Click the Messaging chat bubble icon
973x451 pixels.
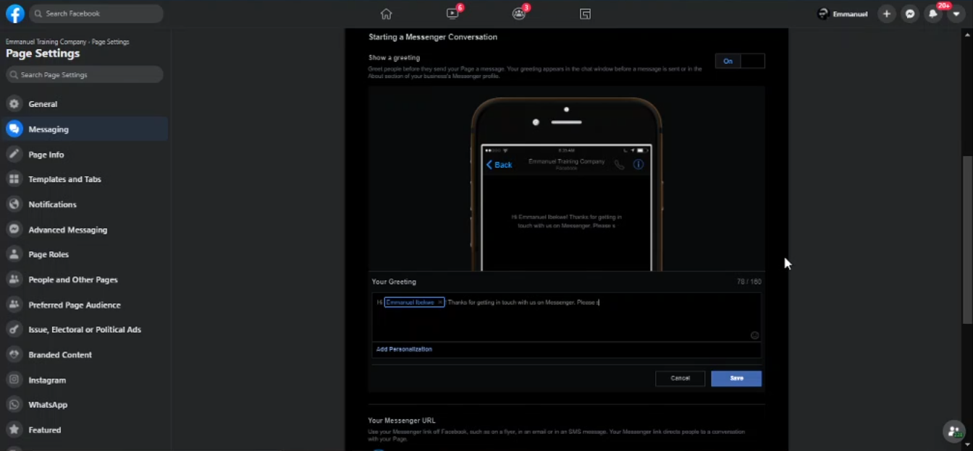tap(14, 129)
